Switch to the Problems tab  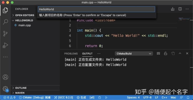click(x=71, y=54)
